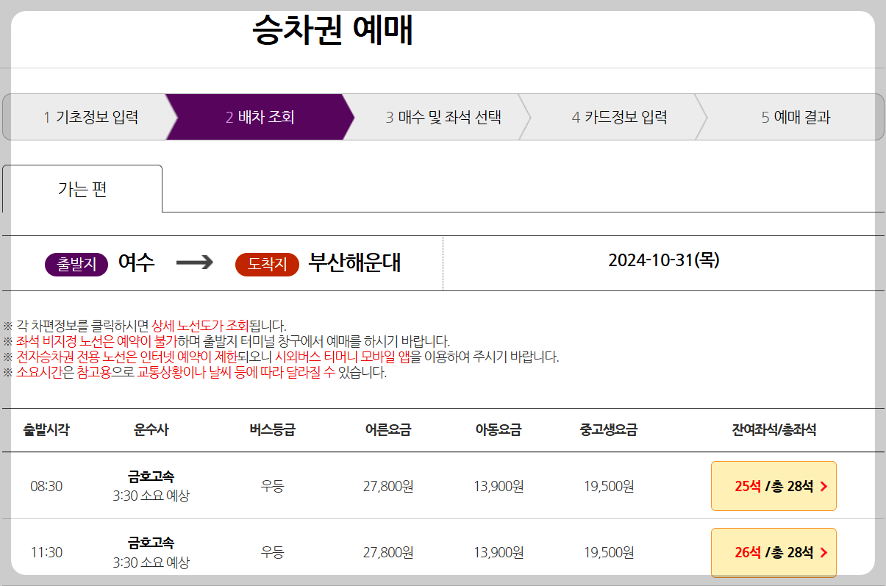
Task: Switch to the 가는 편 tab
Action: point(81,188)
